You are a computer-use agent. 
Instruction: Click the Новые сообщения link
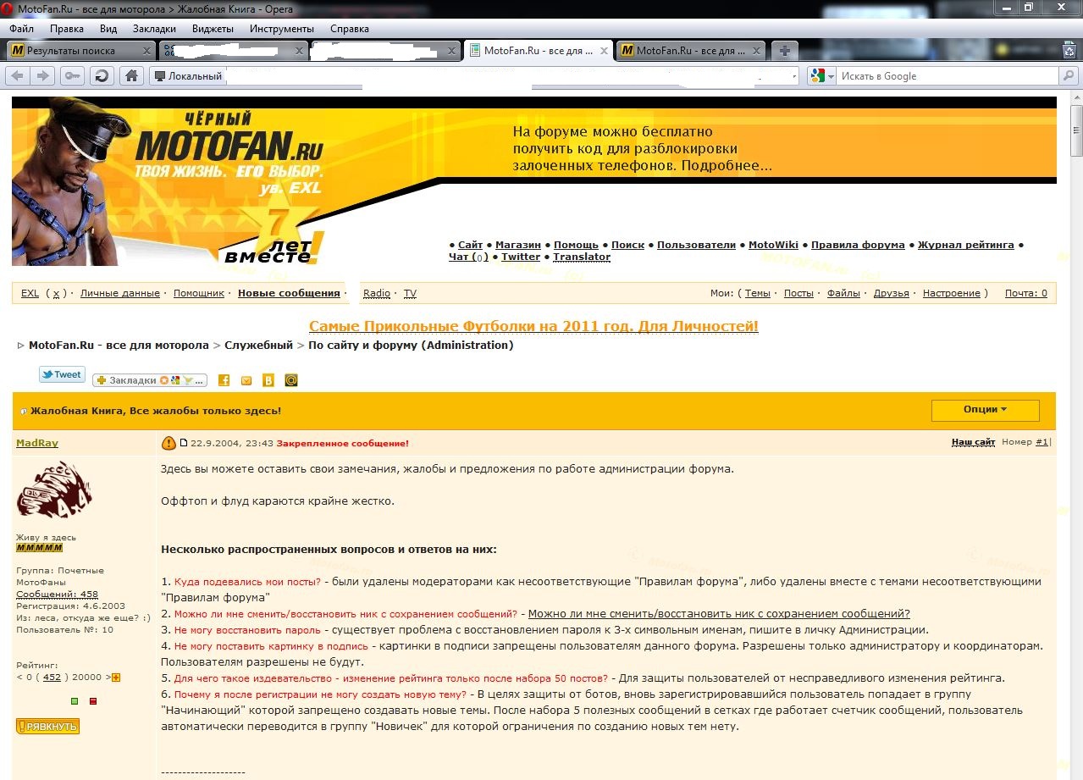(289, 293)
